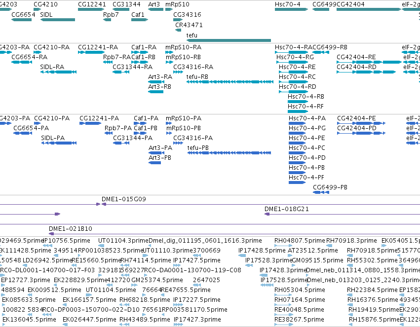
Task: Select Art3-RB transcript
Action: [155, 92]
